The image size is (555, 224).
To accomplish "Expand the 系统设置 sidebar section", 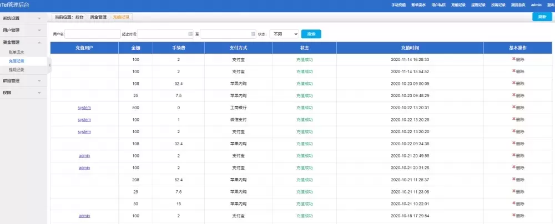I will [23, 18].
